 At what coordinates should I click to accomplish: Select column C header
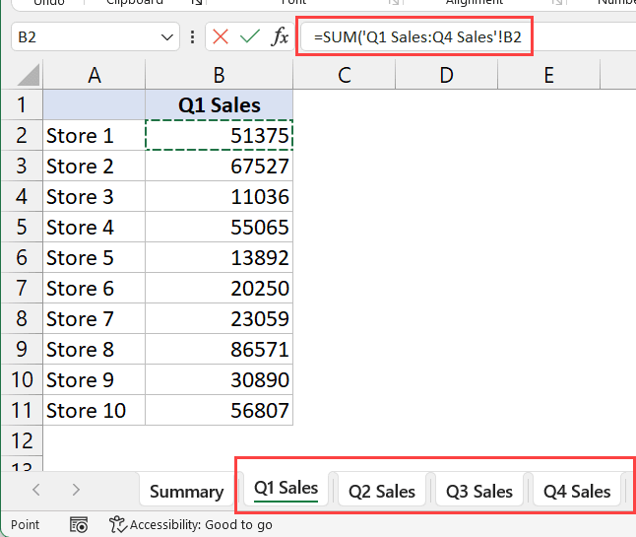point(345,75)
